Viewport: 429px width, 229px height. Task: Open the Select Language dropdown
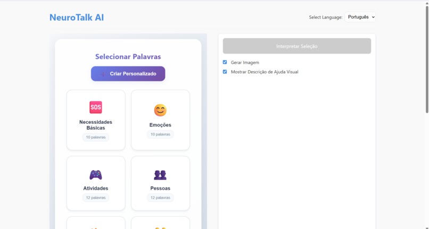pyautogui.click(x=360, y=17)
